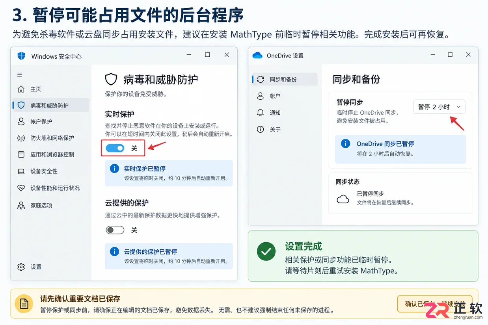Click the info circle icon beside 关于
This screenshot has width=488, height=325.
(x=260, y=129)
